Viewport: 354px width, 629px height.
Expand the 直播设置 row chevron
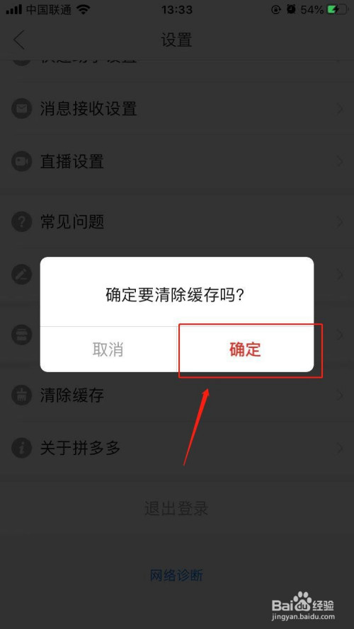point(340,161)
